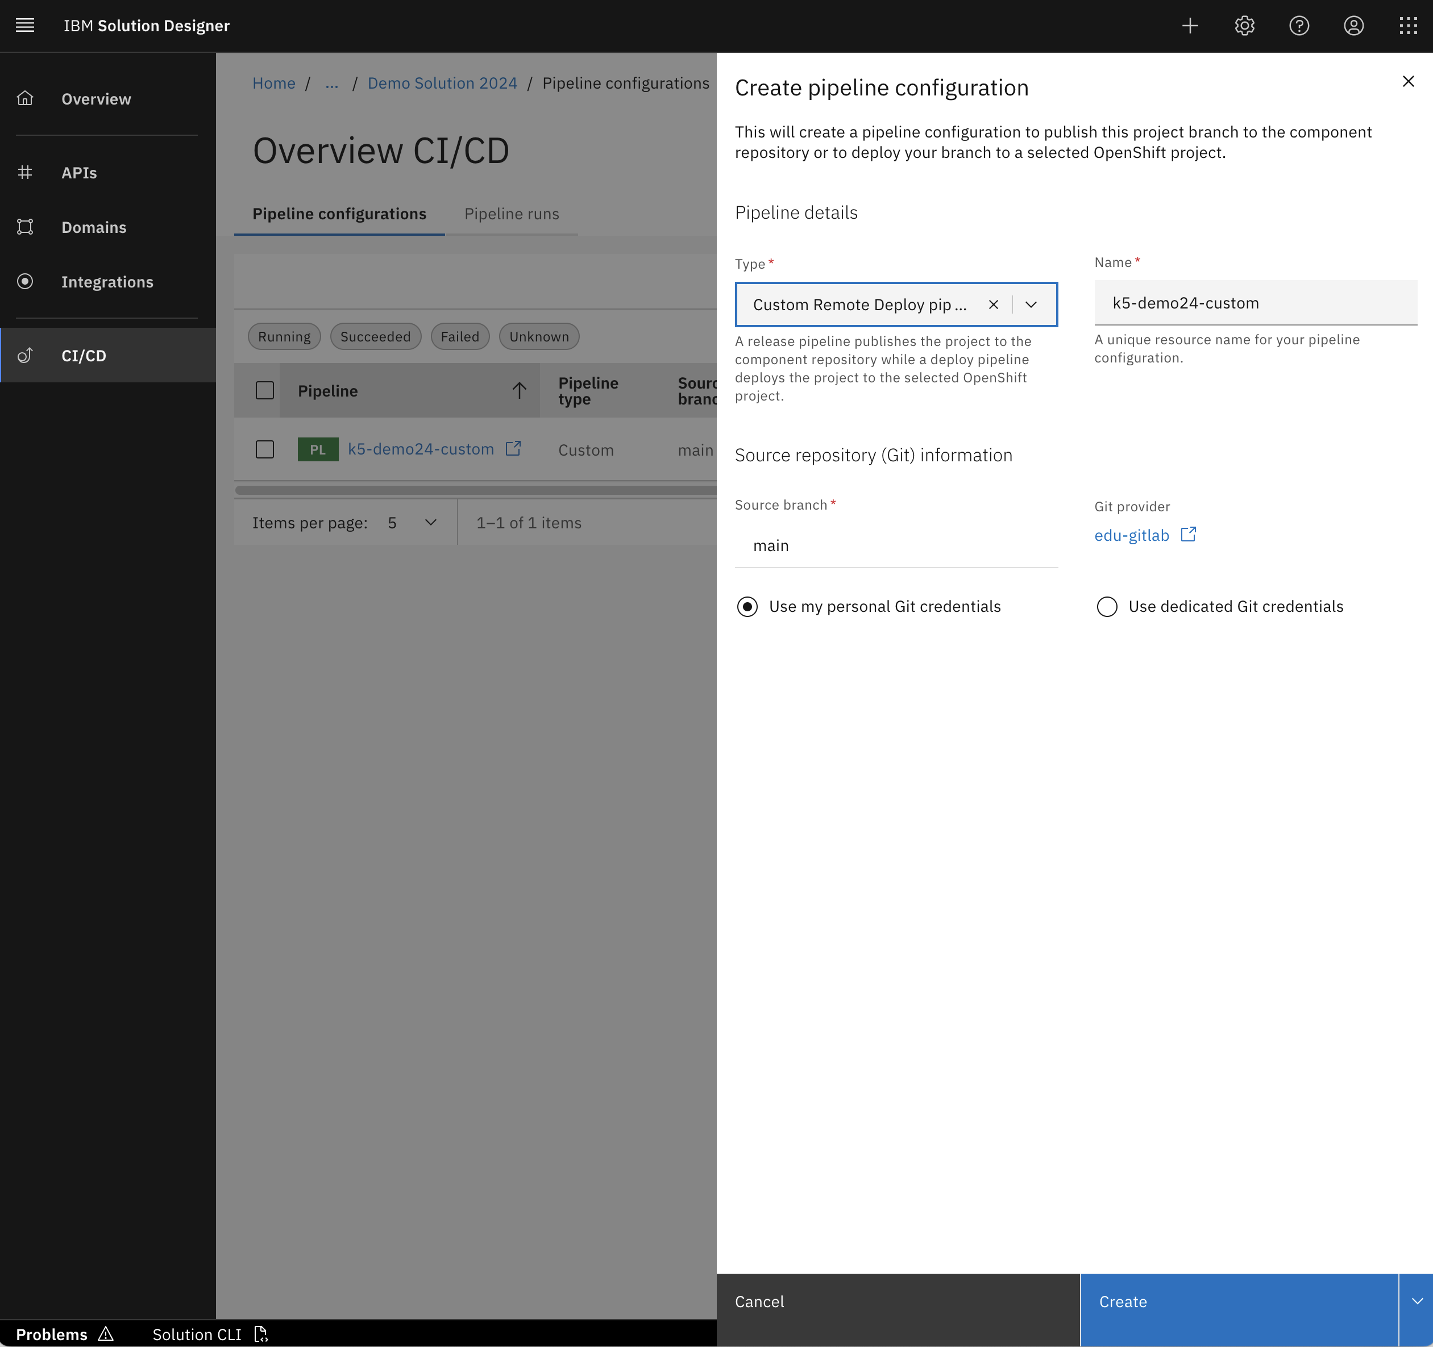The height and width of the screenshot is (1347, 1433).
Task: Open the settings gear in header
Action: 1244,25
